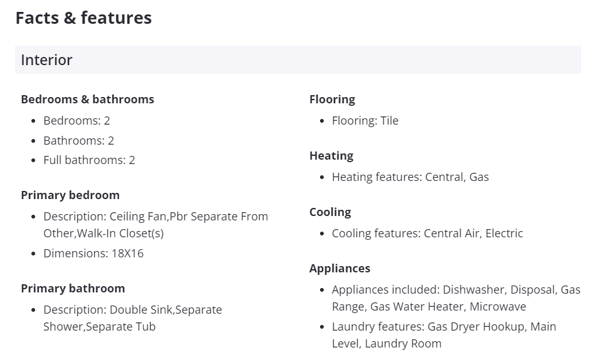Click the bold "Flooring" subheading
This screenshot has width=603, height=355.
(x=332, y=100)
